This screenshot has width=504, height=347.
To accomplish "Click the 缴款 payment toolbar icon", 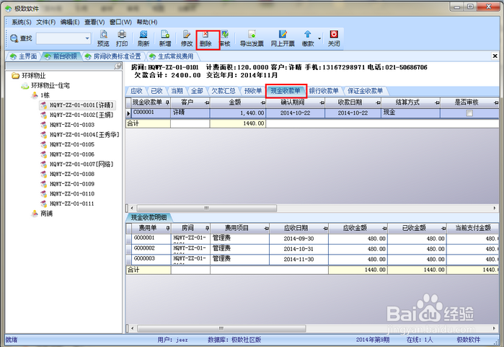I will (308, 35).
